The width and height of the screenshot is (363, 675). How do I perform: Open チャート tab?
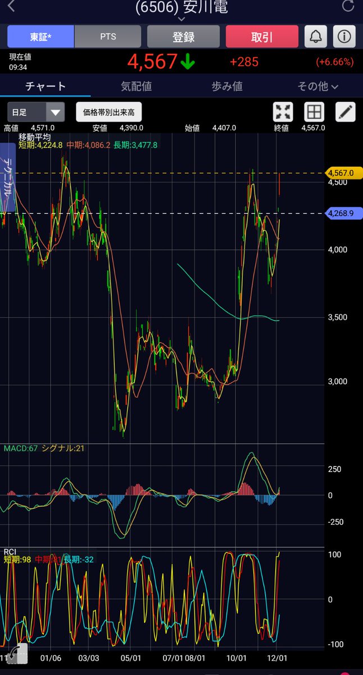coord(46,86)
